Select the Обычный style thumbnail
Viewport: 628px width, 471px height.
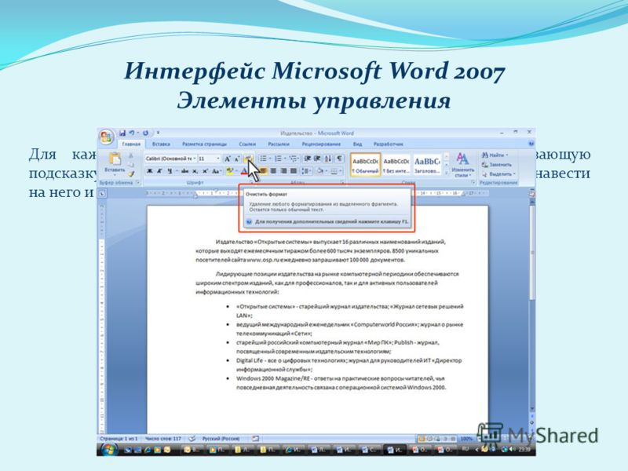click(365, 165)
